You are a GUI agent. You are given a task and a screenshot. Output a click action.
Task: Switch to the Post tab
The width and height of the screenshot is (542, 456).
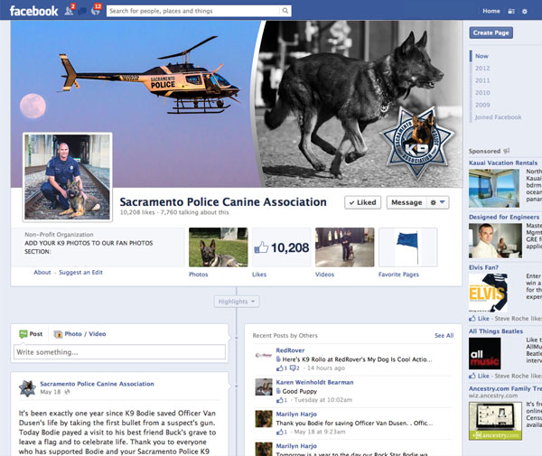(x=31, y=334)
